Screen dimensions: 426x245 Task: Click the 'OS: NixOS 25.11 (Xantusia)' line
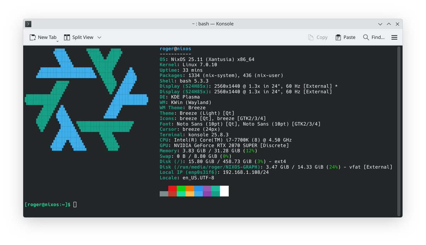[x=207, y=59]
